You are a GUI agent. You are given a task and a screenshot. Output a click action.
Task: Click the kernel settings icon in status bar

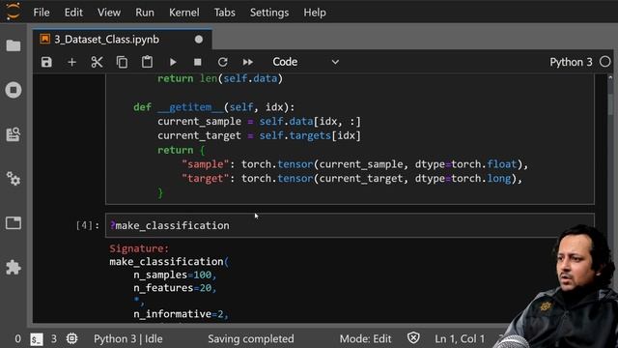[72, 338]
